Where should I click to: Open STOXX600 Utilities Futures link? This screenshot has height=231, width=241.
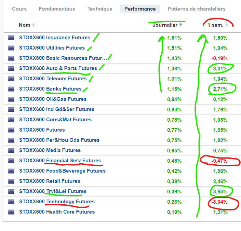coord(52,48)
